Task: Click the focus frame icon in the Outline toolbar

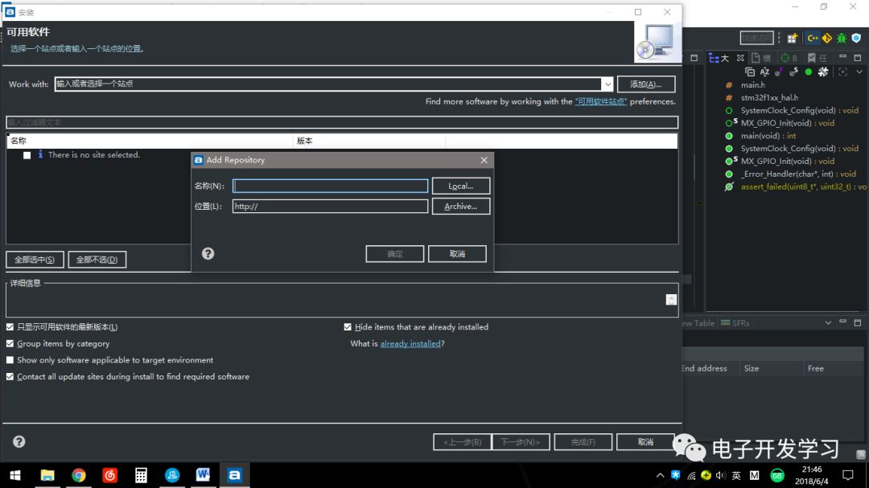Action: (842, 72)
